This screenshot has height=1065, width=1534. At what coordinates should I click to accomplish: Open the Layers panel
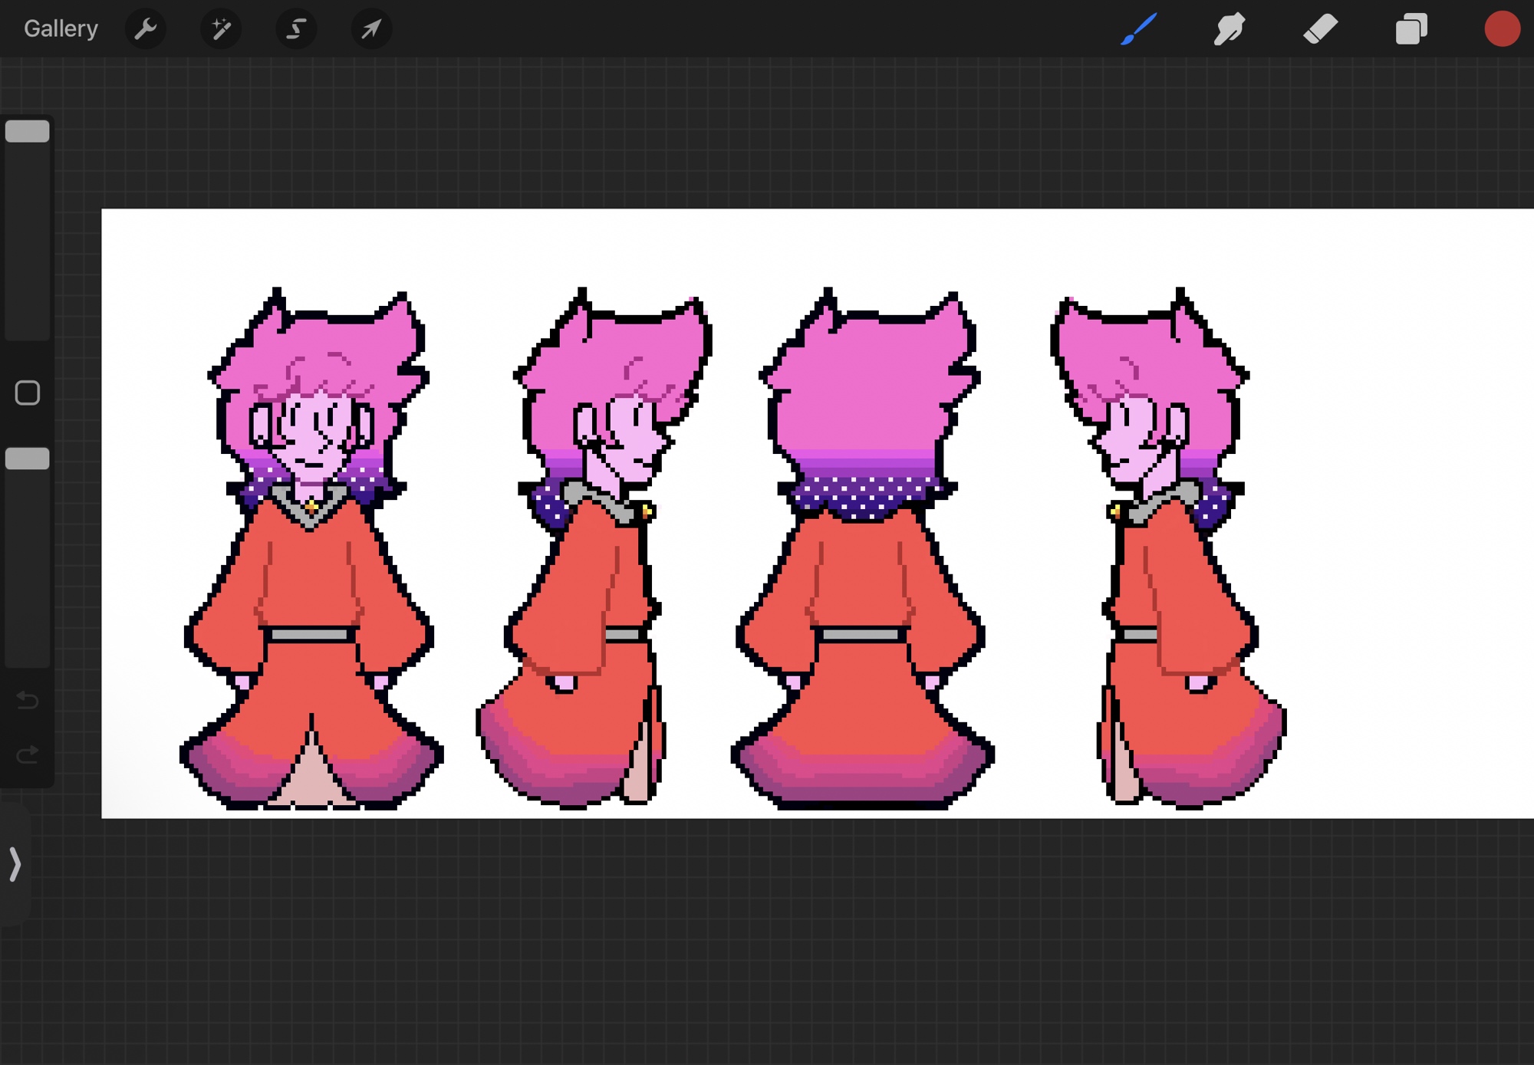tap(1411, 29)
